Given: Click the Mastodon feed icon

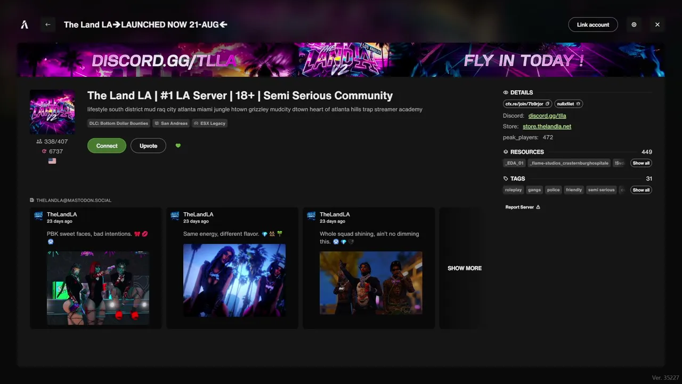Looking at the screenshot, I should (x=32, y=201).
